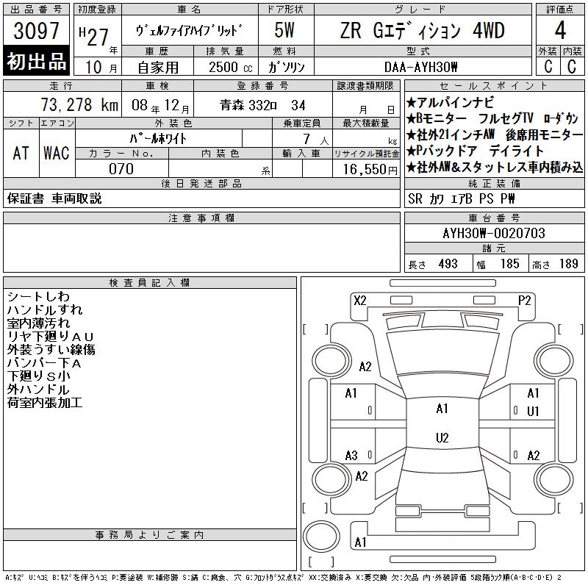The width and height of the screenshot is (588, 588).
Task: Click the 注意事項欄 section header
Action: pos(201,218)
